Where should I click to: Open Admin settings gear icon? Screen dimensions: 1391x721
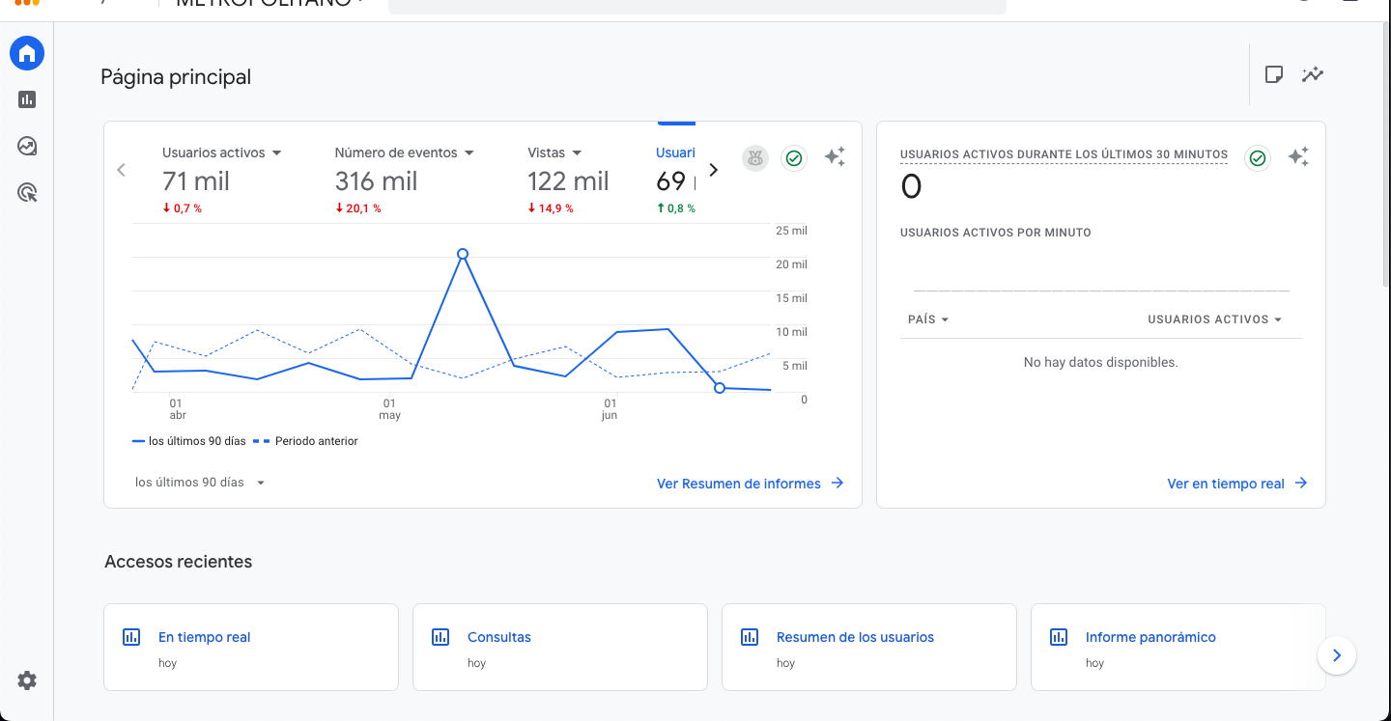(x=27, y=680)
